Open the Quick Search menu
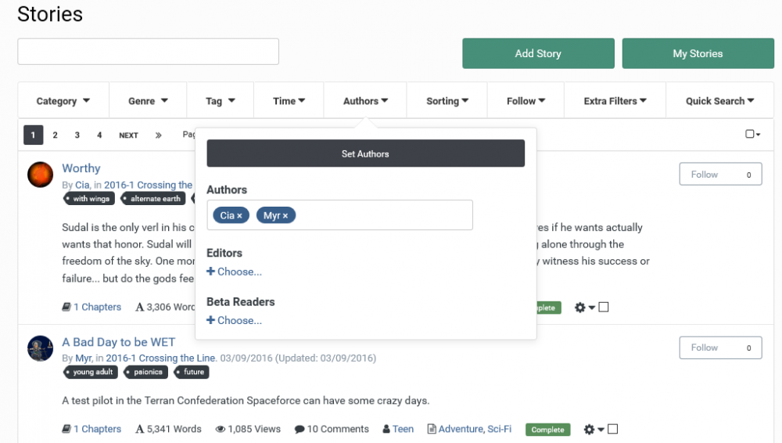 (x=719, y=101)
